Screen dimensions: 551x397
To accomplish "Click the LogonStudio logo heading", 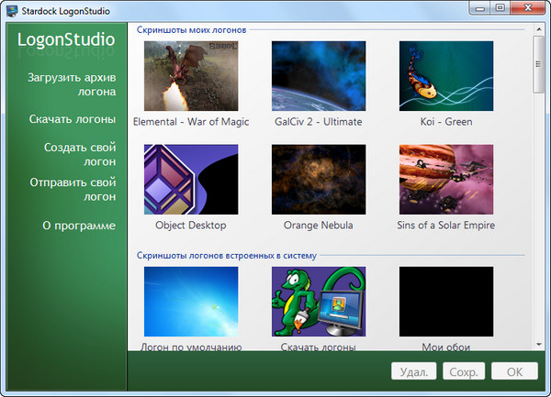I will point(66,39).
